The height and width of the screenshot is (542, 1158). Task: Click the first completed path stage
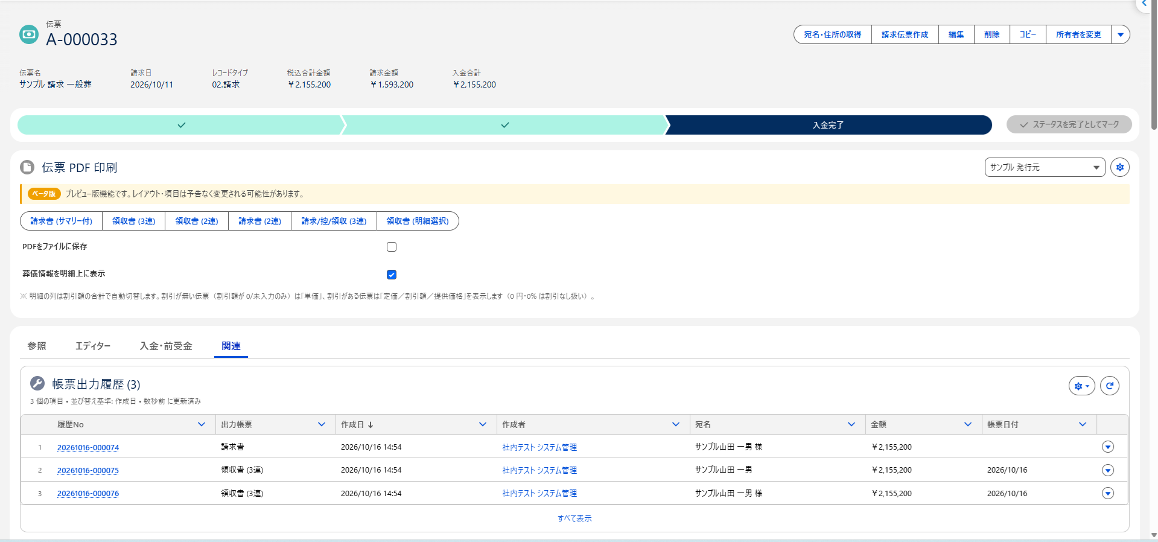181,125
